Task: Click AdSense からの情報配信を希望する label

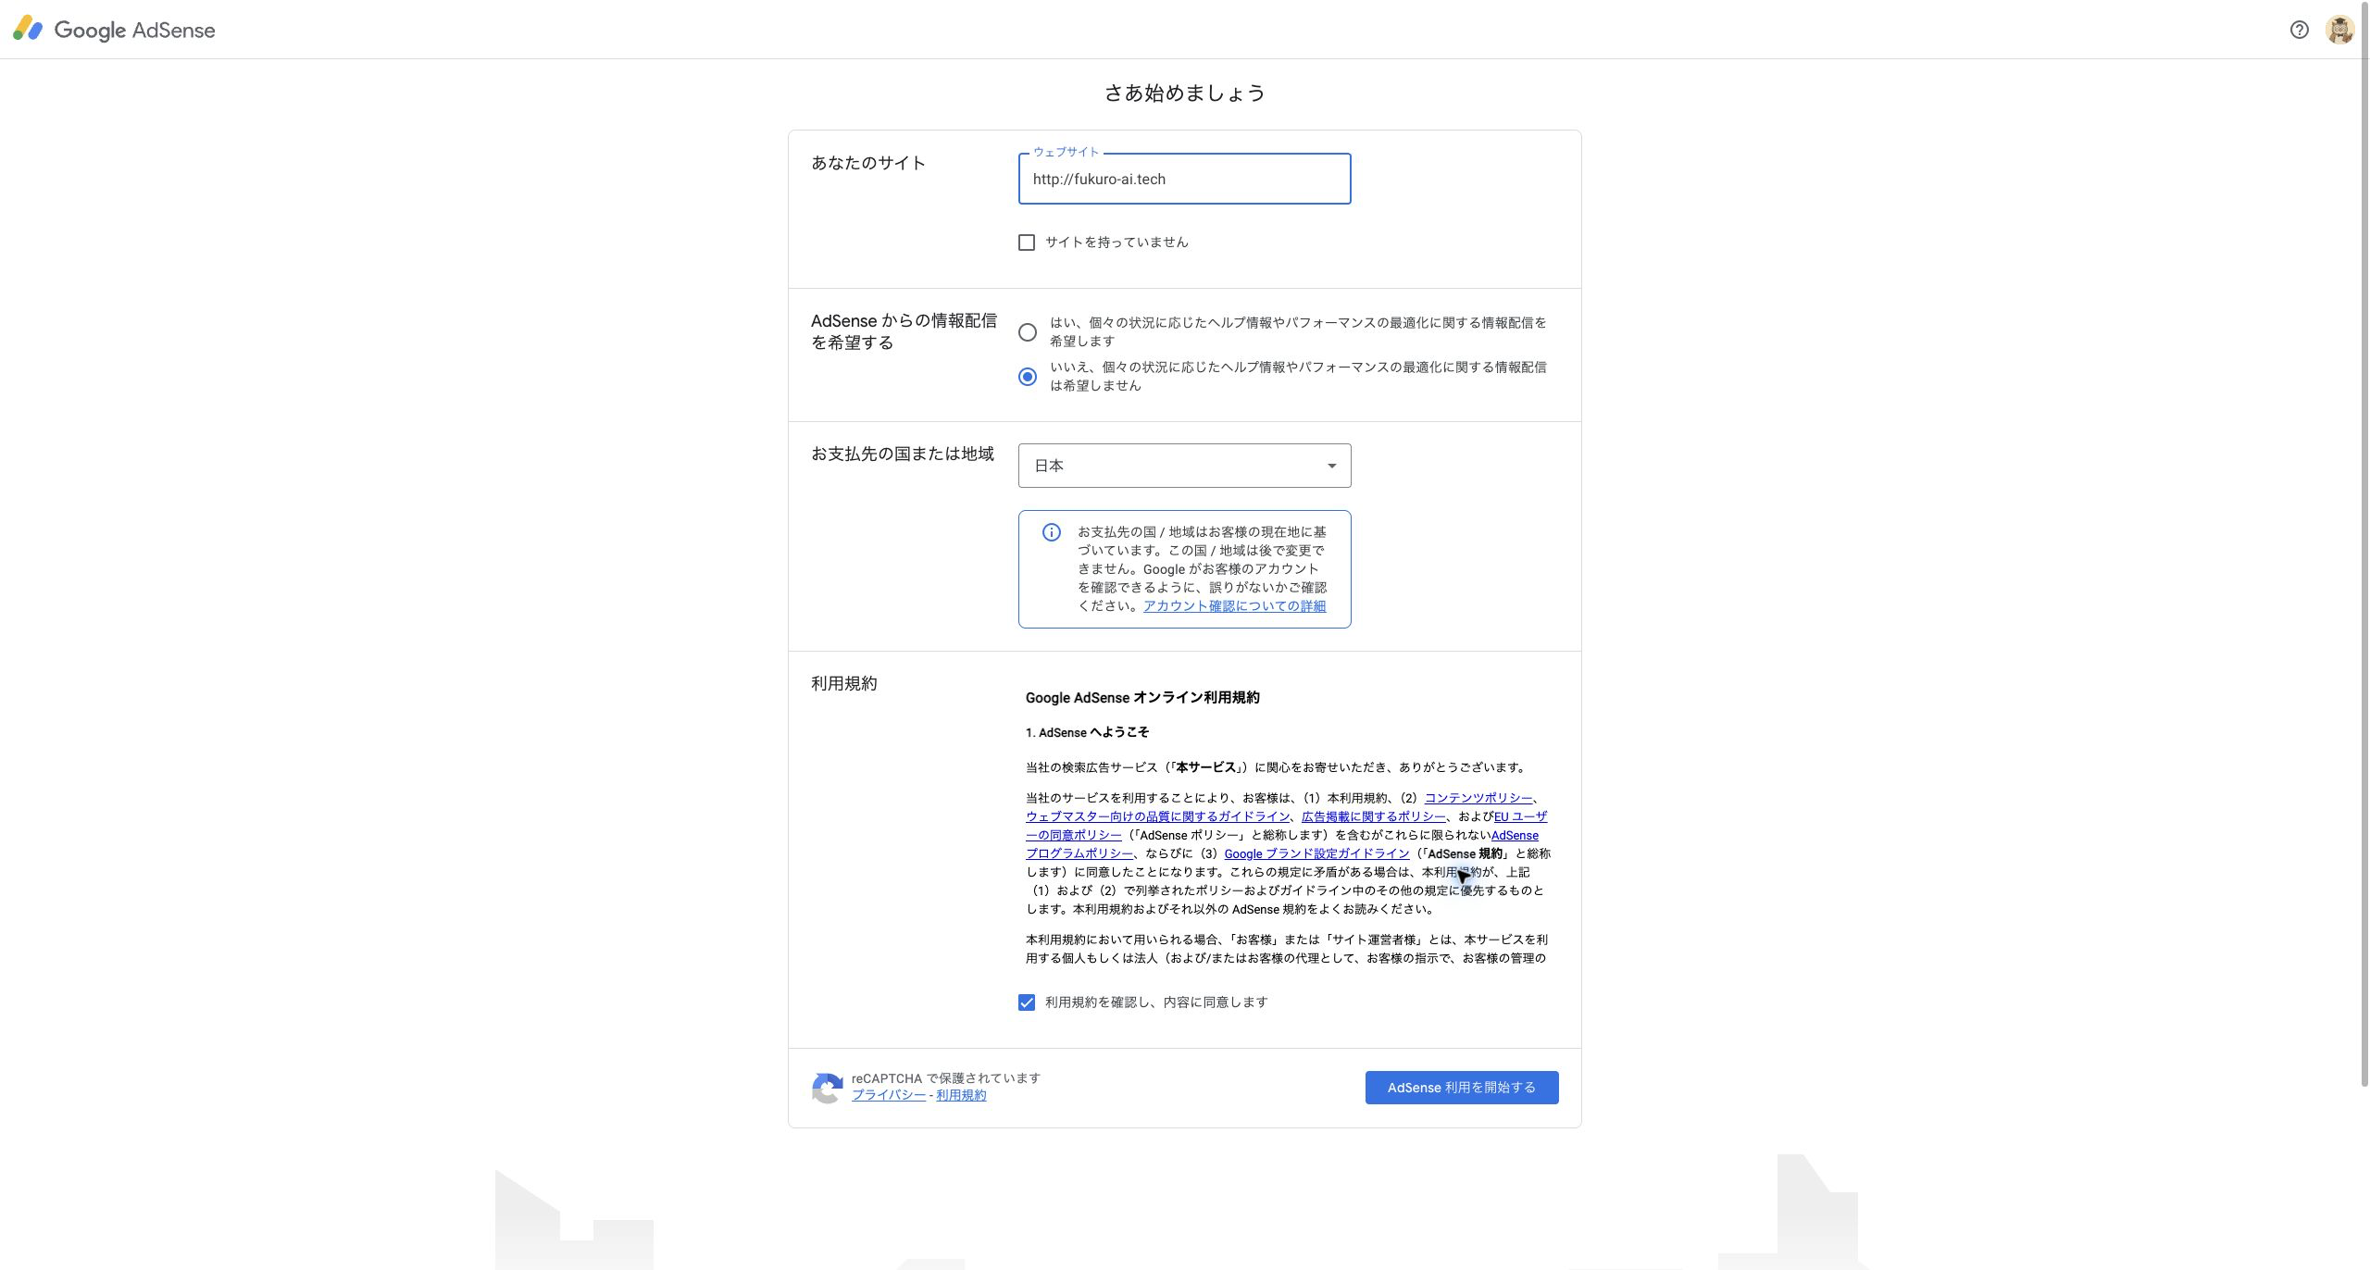Action: 904,331
